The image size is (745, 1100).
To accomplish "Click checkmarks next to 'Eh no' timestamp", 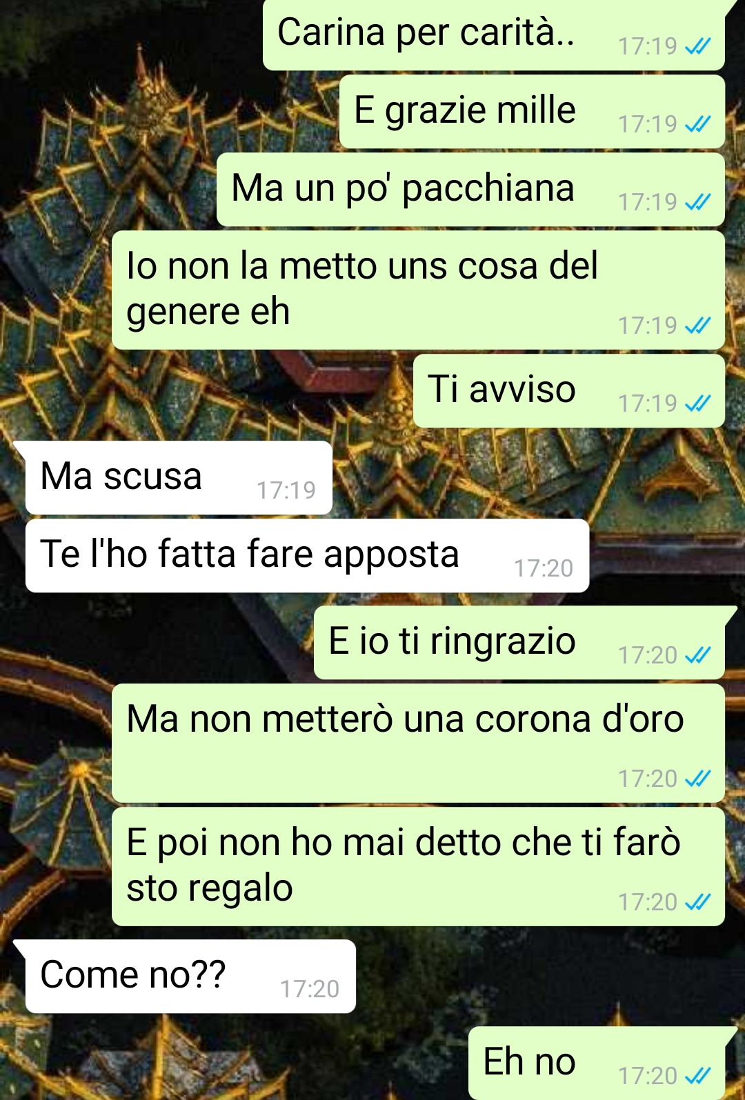I will coord(697,1076).
